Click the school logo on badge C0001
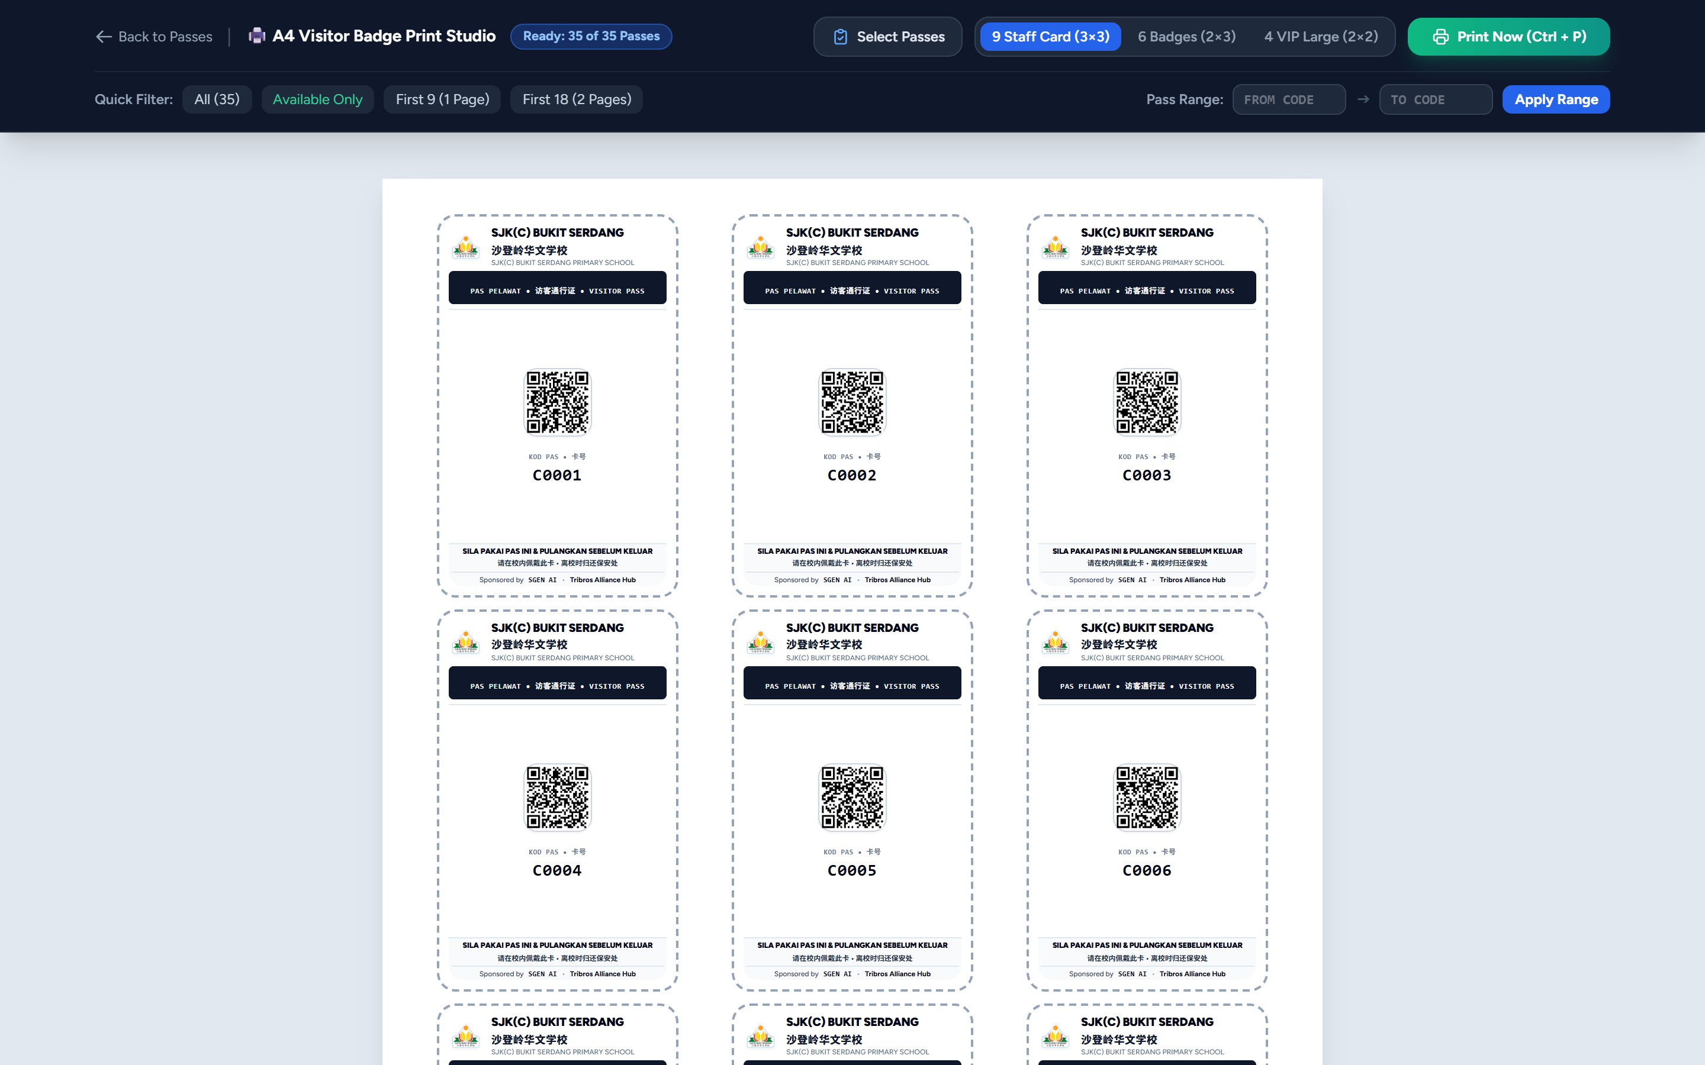 466,247
